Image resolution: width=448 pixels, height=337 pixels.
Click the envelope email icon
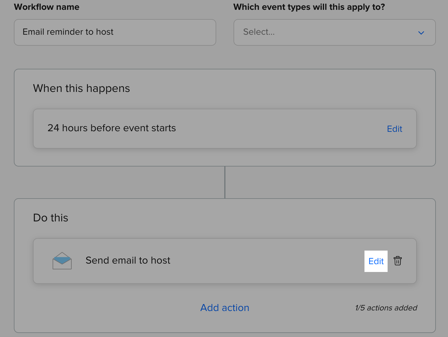(62, 261)
